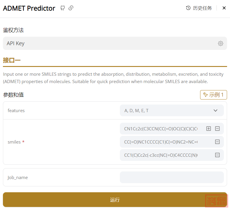Remove the third smiles entry CC1(C)Cc2c
Screen dimensions: 230x209
217,155
